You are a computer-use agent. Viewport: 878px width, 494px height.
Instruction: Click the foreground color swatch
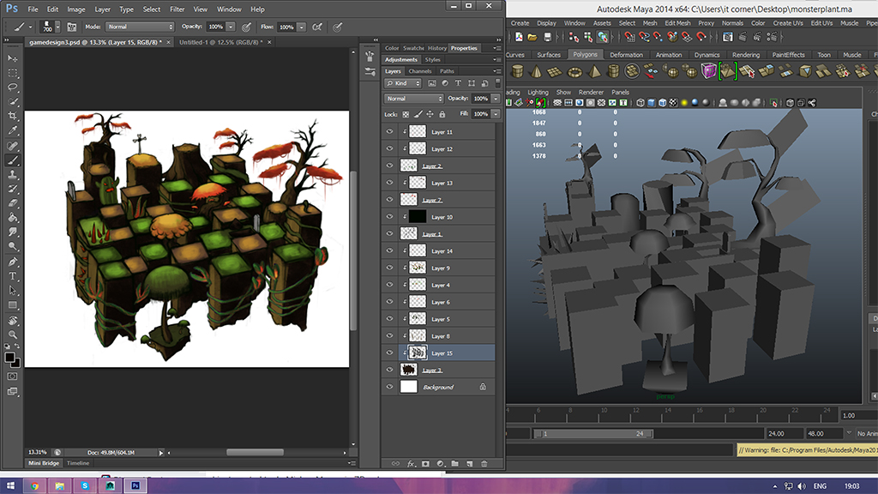pyautogui.click(x=9, y=358)
